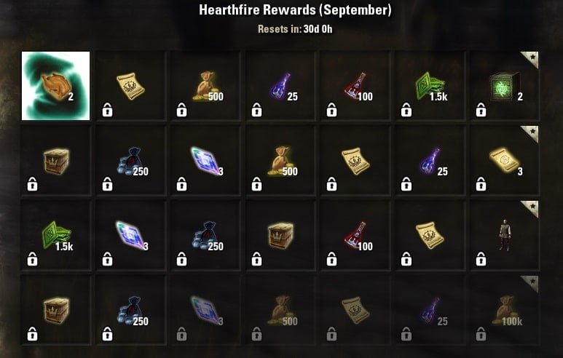Claim the highlighted roast chicken reward

click(55, 86)
